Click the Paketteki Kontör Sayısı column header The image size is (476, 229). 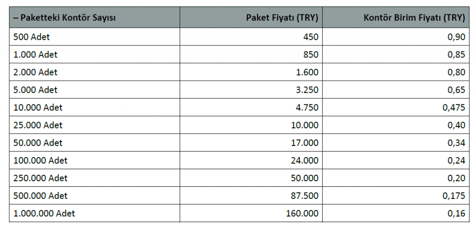coord(94,17)
